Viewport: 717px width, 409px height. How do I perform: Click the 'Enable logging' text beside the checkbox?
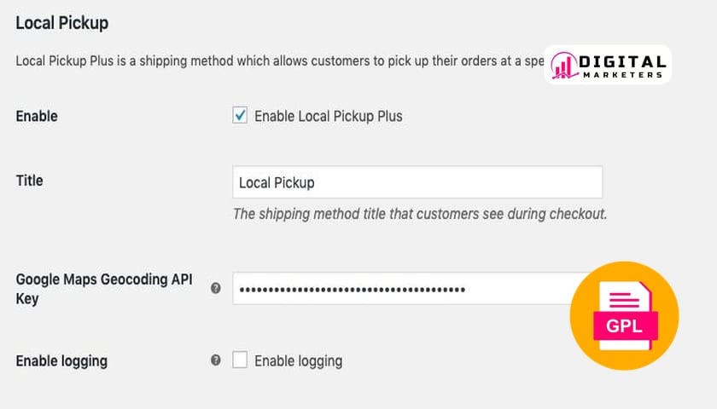pos(298,360)
